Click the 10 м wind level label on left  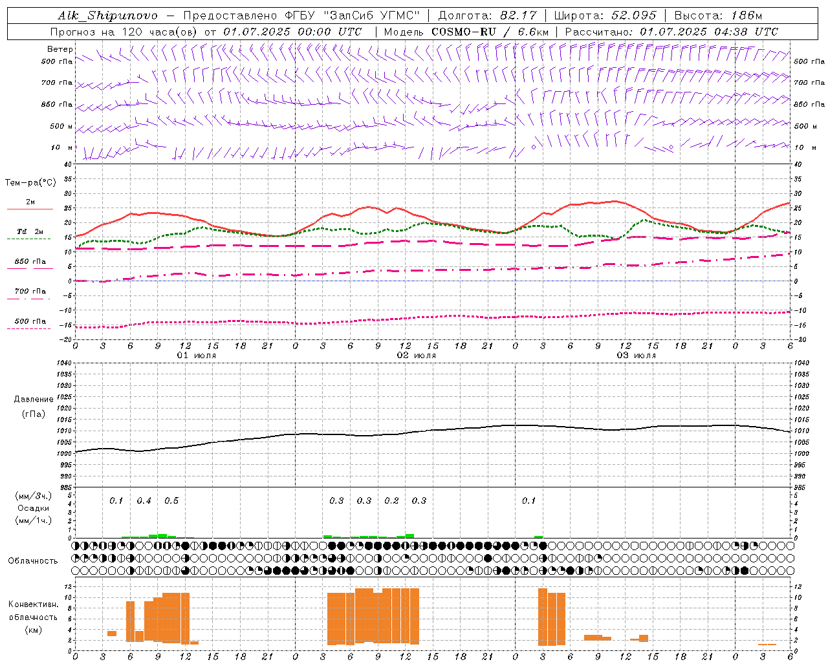[x=61, y=147]
